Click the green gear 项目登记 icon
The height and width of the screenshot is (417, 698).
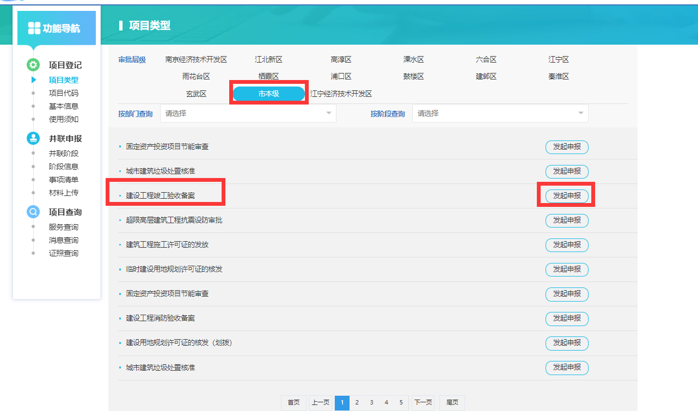(x=33, y=65)
